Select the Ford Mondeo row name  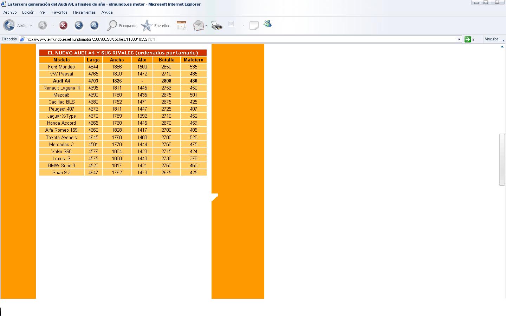click(61, 67)
